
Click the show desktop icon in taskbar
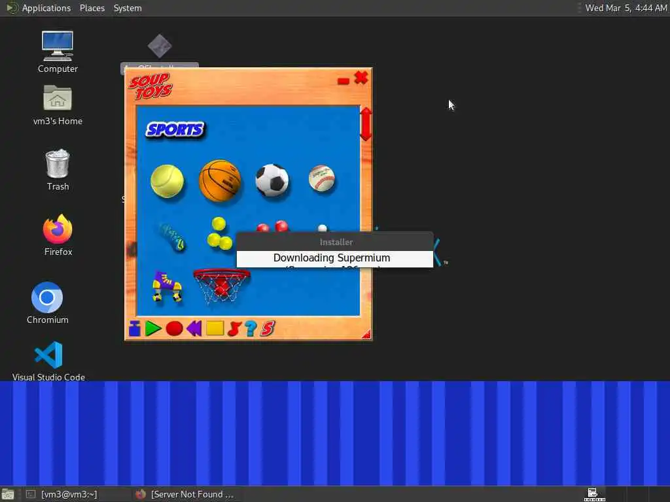click(x=8, y=495)
